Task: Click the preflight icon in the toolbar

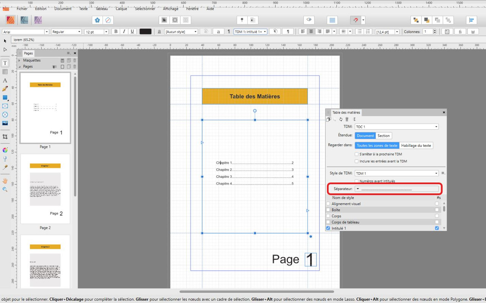Action: [x=309, y=20]
